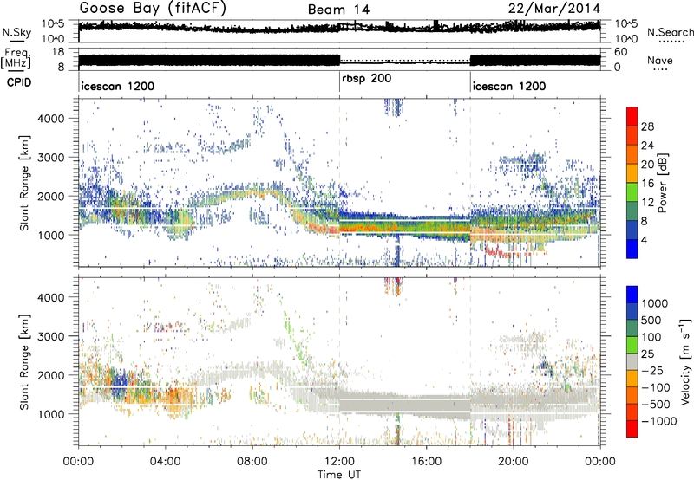Click the "18" tick on frequency axis
Screen dimensions: 694x480
click(58, 52)
